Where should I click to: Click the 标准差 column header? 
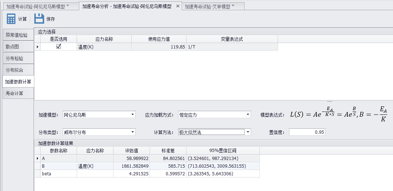tap(168, 151)
